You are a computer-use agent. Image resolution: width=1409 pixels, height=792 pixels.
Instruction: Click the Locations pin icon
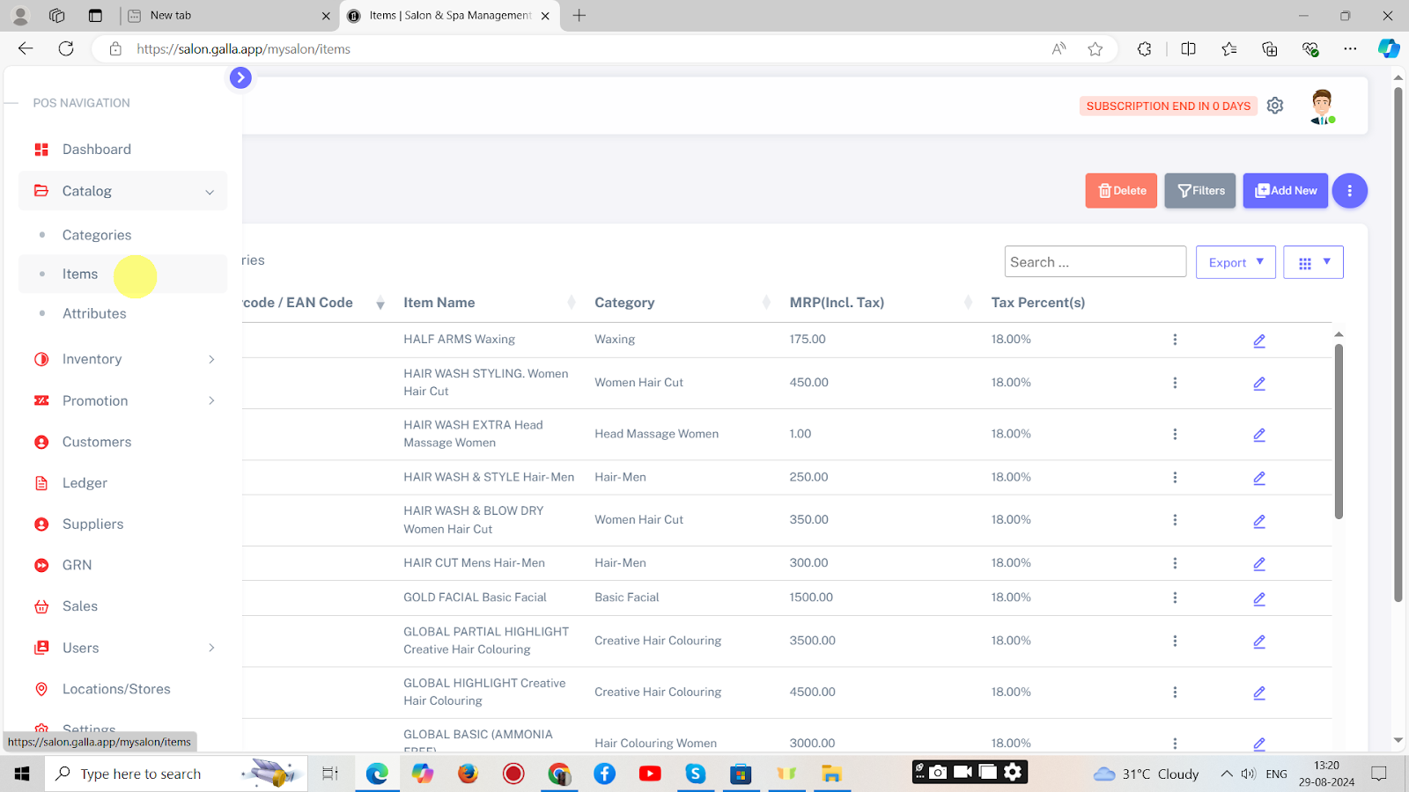(x=41, y=689)
